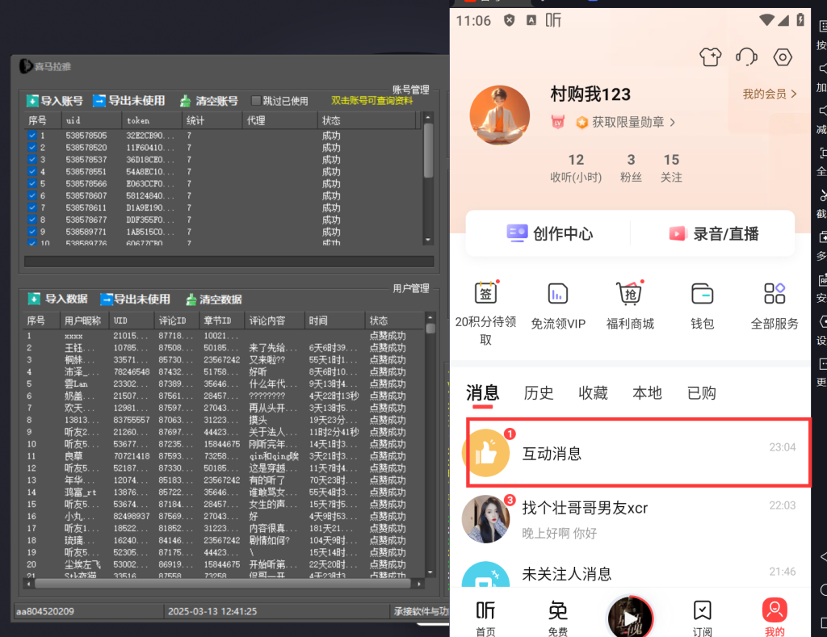This screenshot has width=827, height=637.
Task: Open the 免流领VIP icon
Action: [557, 293]
